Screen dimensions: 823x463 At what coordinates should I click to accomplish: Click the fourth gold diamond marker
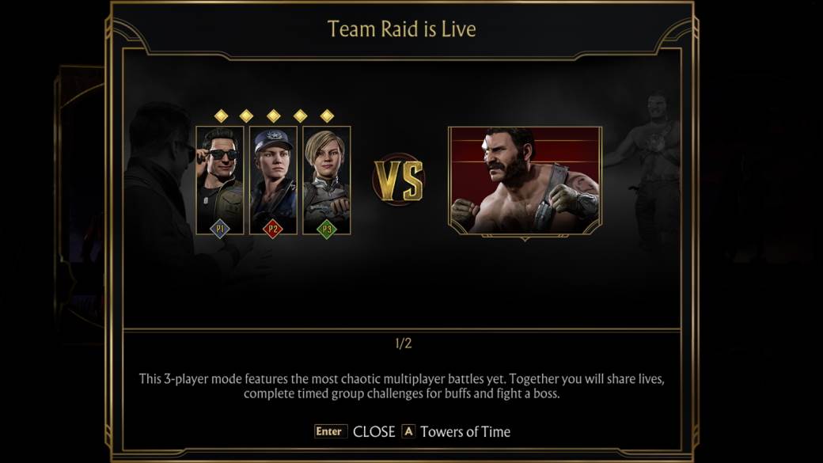point(300,116)
